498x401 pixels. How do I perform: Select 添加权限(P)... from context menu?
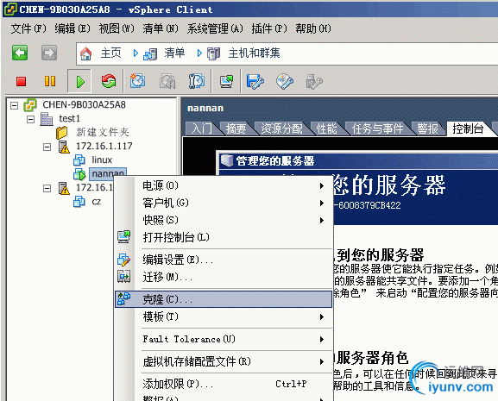point(224,385)
